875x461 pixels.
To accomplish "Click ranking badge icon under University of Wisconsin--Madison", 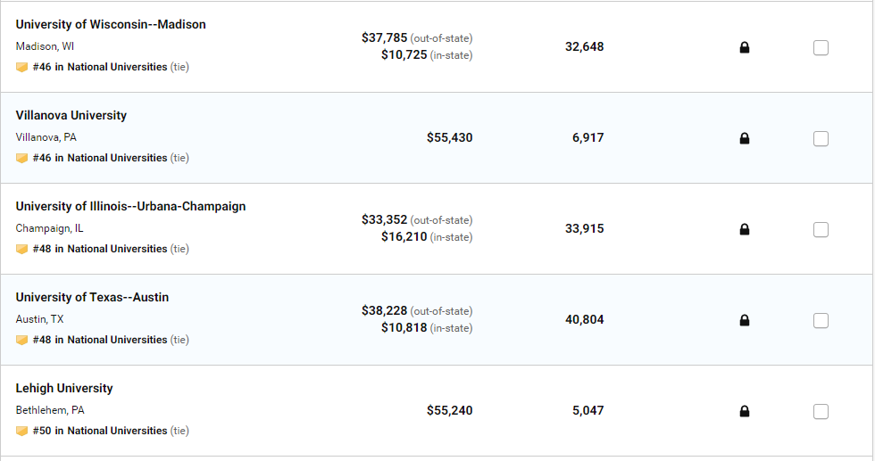I will [x=22, y=67].
